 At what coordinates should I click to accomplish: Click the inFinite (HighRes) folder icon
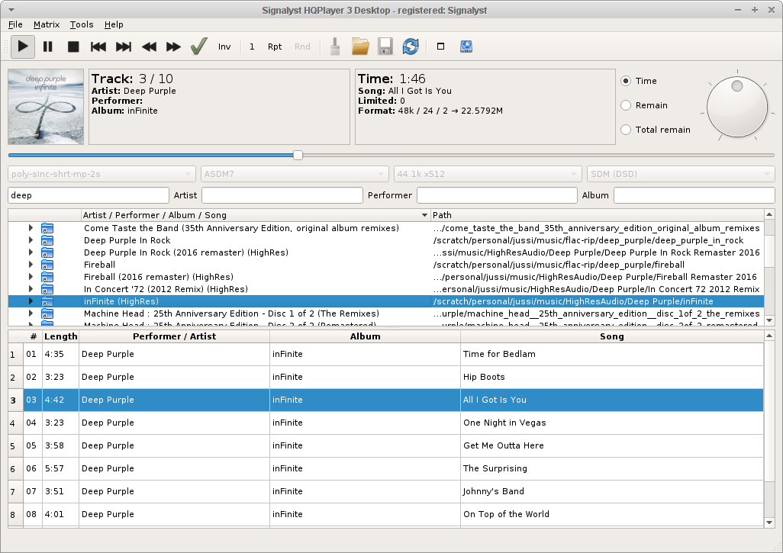[47, 301]
